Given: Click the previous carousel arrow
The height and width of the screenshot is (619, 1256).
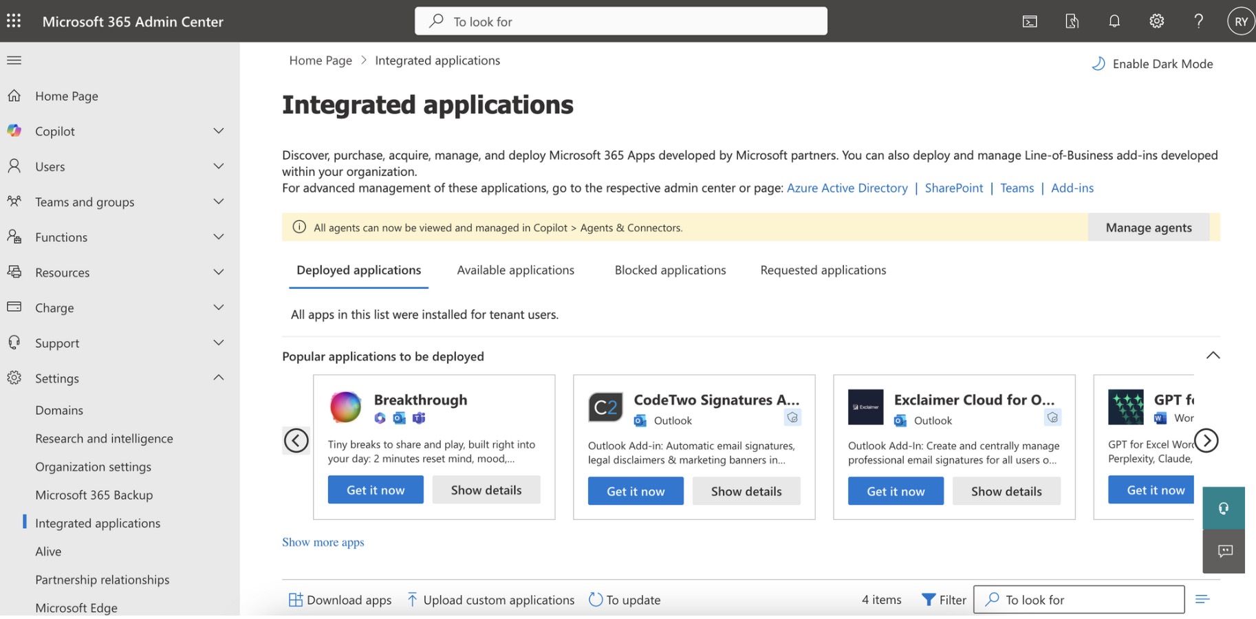Looking at the screenshot, I should pos(296,440).
